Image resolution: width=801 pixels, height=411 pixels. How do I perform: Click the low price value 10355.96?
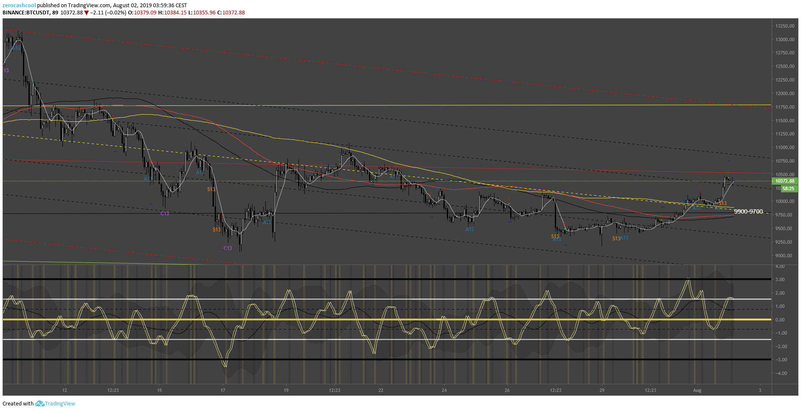(205, 13)
